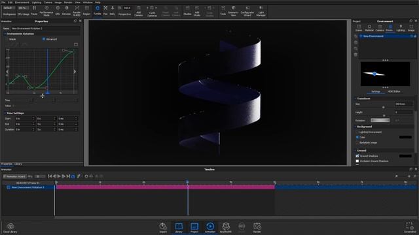Launch the Configurator Wizard
419x235 pixels.
247,10
